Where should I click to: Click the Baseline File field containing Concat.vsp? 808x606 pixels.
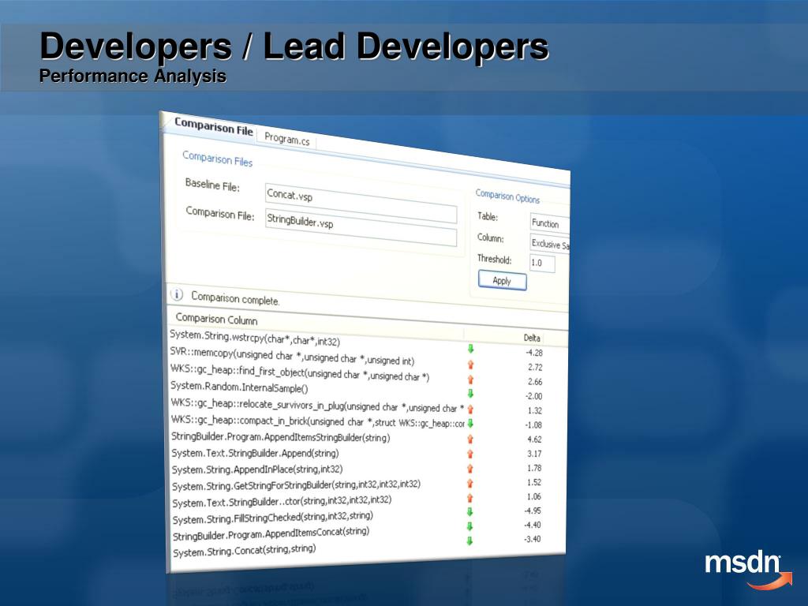[x=361, y=203]
